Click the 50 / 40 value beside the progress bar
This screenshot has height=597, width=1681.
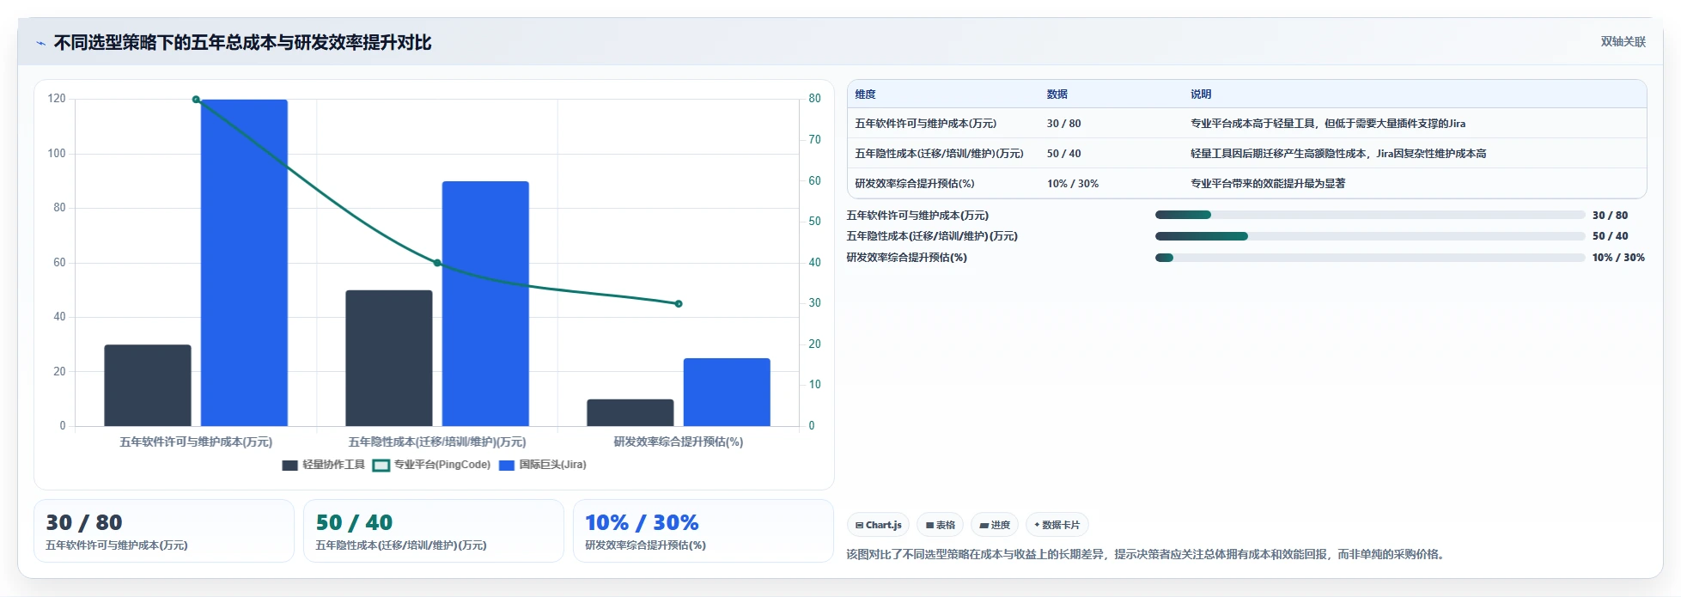pyautogui.click(x=1610, y=236)
